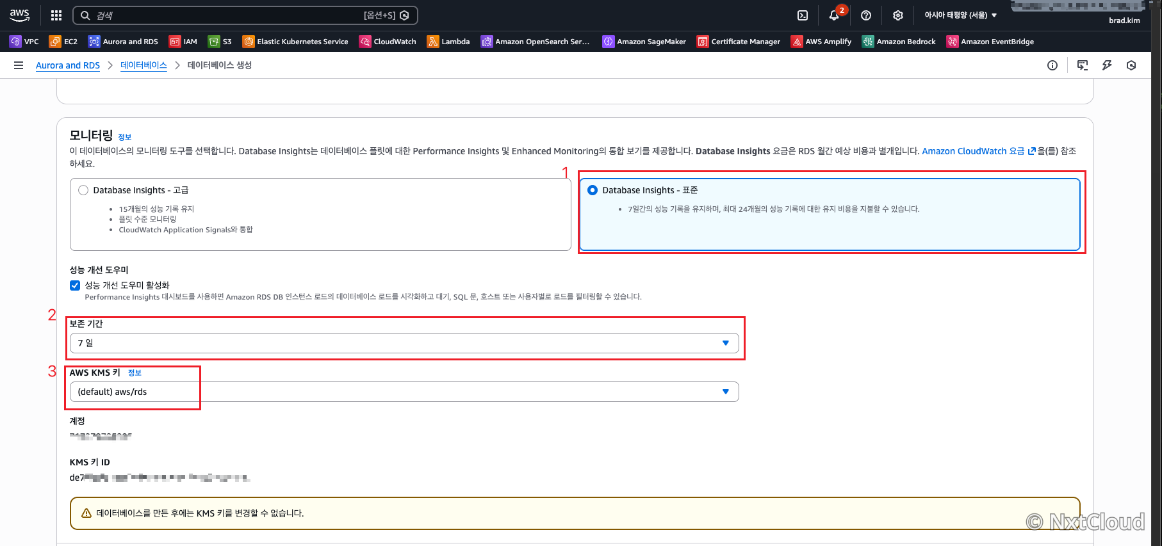Image resolution: width=1162 pixels, height=546 pixels.
Task: Open the brad.kim account menu
Action: point(1124,20)
